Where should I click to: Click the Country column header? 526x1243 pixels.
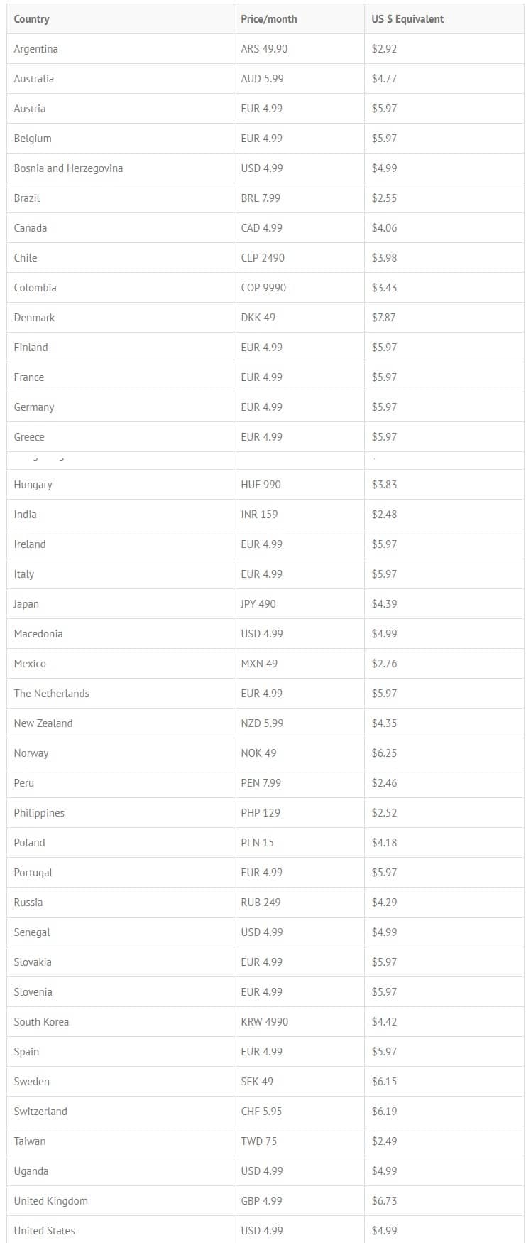point(120,19)
